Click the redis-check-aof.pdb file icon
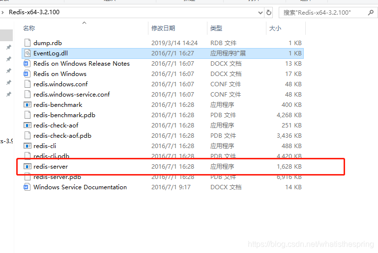This screenshot has height=253, width=378. (x=28, y=136)
